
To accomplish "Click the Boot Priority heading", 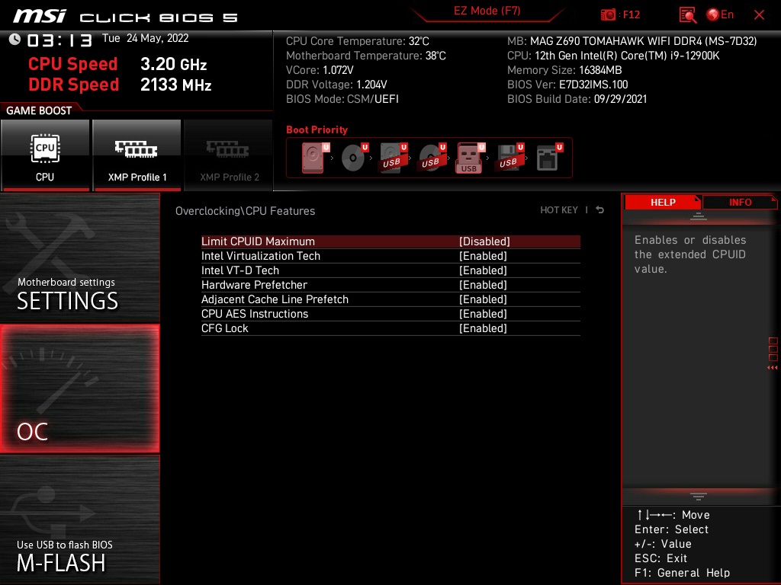I will click(x=317, y=129).
